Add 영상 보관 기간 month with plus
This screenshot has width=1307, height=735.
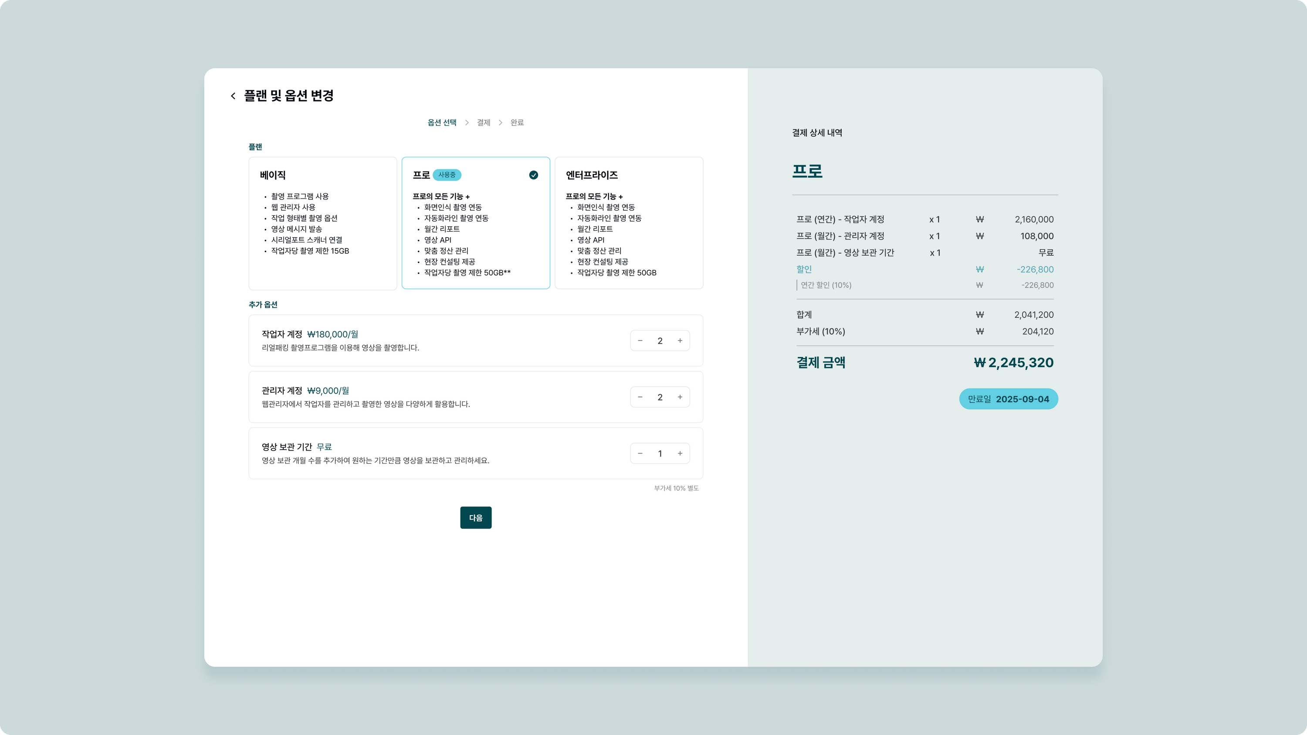tap(680, 453)
